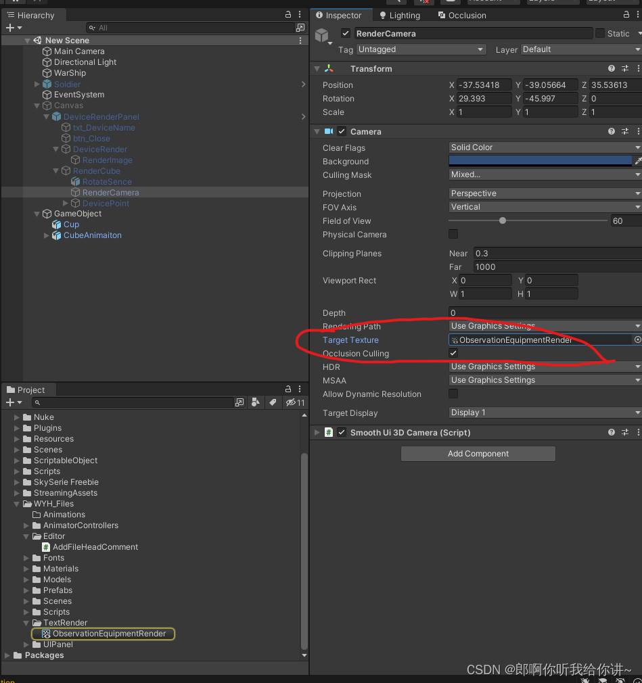Open Smooth Ui 3D Camera help icon
This screenshot has height=683, width=642.
612,432
